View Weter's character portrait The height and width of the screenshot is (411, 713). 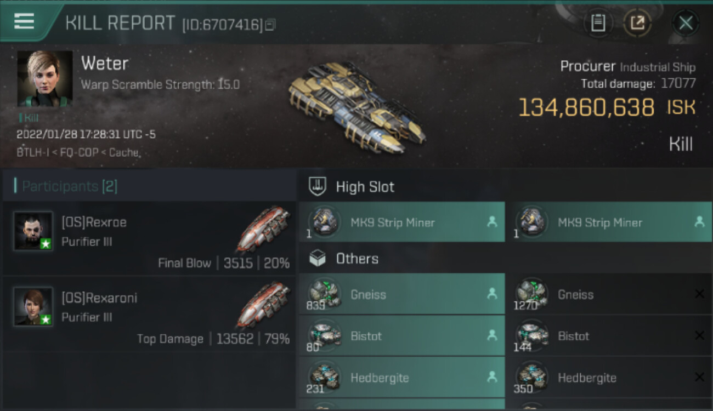[45, 78]
